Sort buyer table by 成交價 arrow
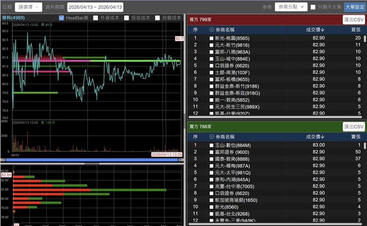The width and height of the screenshot is (367, 226). (322, 30)
